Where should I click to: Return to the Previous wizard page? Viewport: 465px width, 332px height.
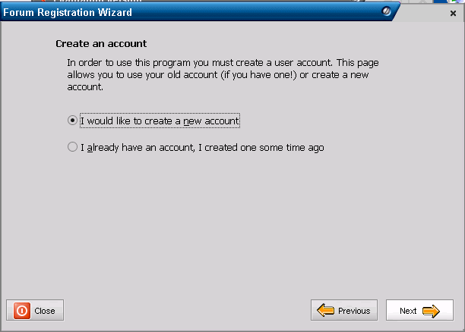(x=344, y=310)
